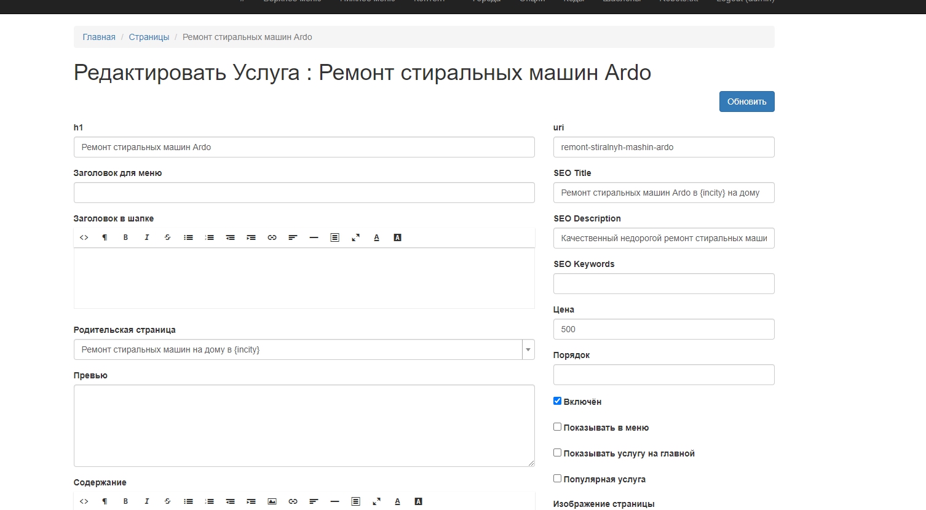Click breadcrumb text Ремонт стиральных машин Ardo
Image resolution: width=926 pixels, height=510 pixels.
pos(247,37)
